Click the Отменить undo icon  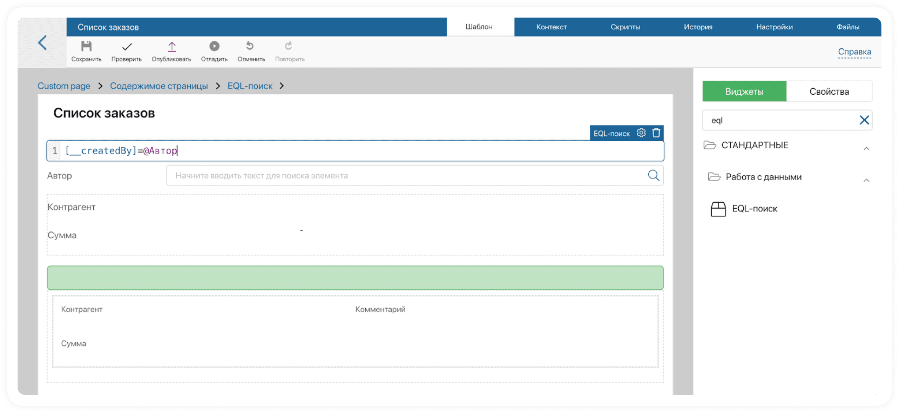point(250,46)
